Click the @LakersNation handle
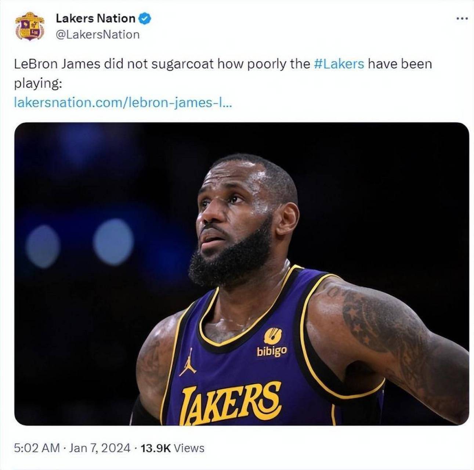Image resolution: width=474 pixels, height=470 pixels. (x=98, y=35)
